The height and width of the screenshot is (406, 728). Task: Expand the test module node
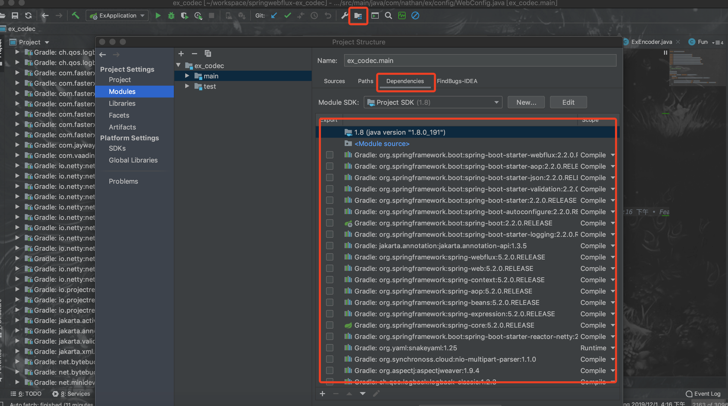tap(187, 86)
